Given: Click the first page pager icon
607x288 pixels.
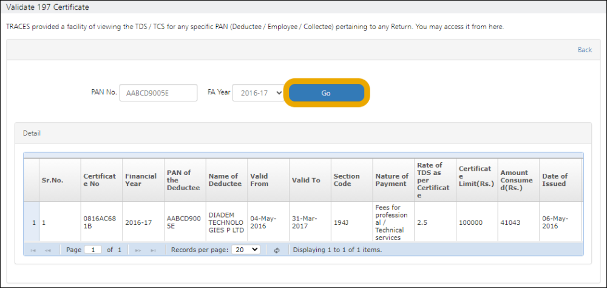Looking at the screenshot, I should (33, 250).
